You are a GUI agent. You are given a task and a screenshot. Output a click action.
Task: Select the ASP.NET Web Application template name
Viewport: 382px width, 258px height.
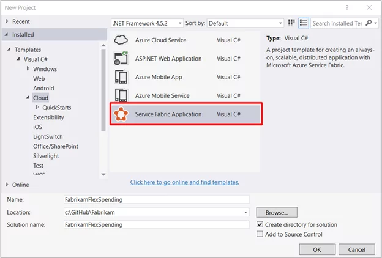pyautogui.click(x=168, y=59)
